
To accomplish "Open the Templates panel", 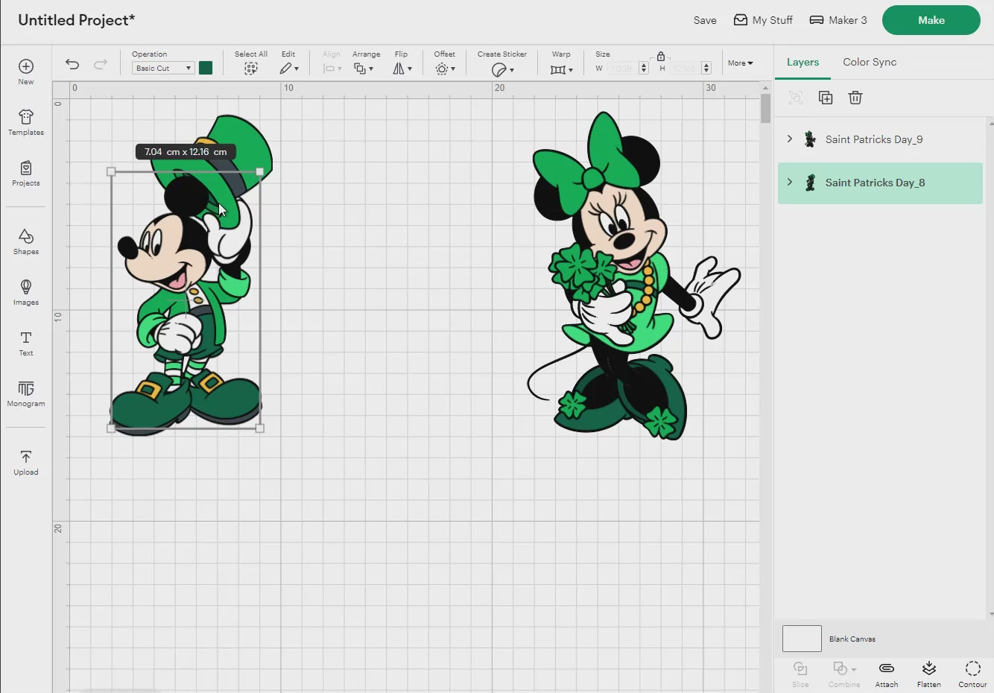I will [26, 122].
